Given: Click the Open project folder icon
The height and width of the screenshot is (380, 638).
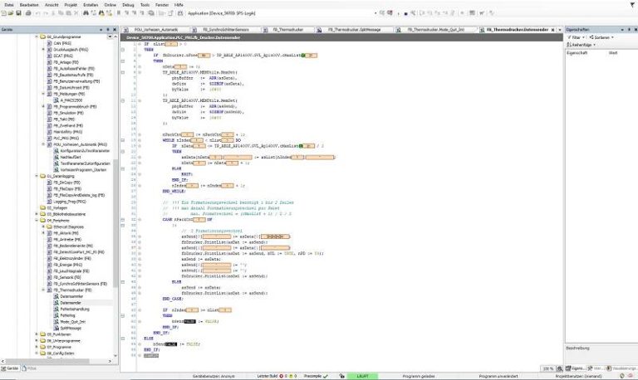Looking at the screenshot, I should point(12,15).
